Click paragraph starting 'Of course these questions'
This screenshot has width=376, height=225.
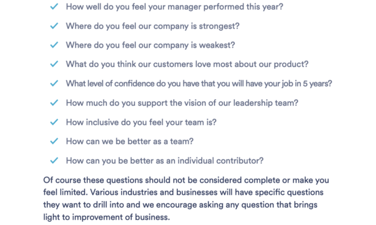(x=186, y=198)
